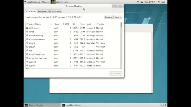Click the background window behind System Monitor
Image resolution: width=191 pixels, height=107 pixels.
click(101, 86)
